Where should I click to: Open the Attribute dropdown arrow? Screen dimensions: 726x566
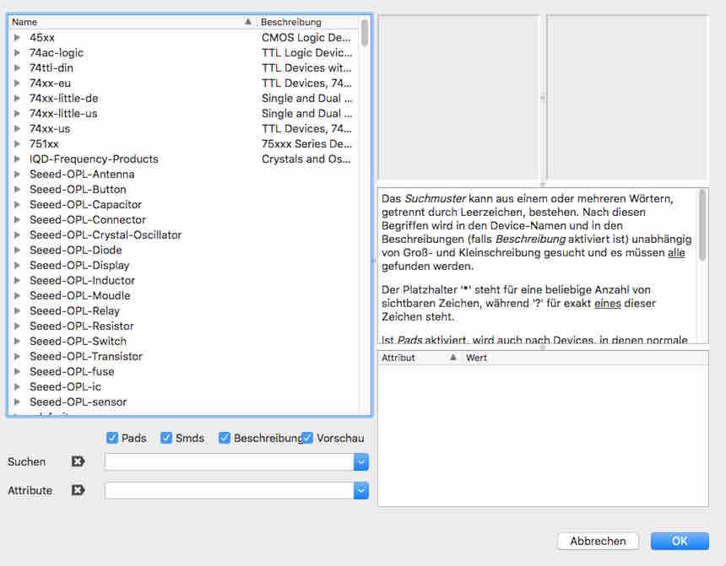pos(361,491)
